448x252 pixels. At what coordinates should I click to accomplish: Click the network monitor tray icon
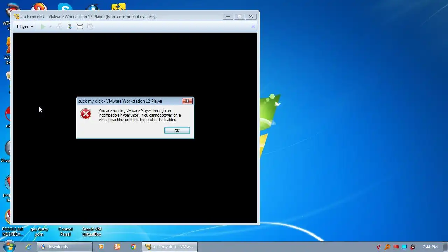404,247
